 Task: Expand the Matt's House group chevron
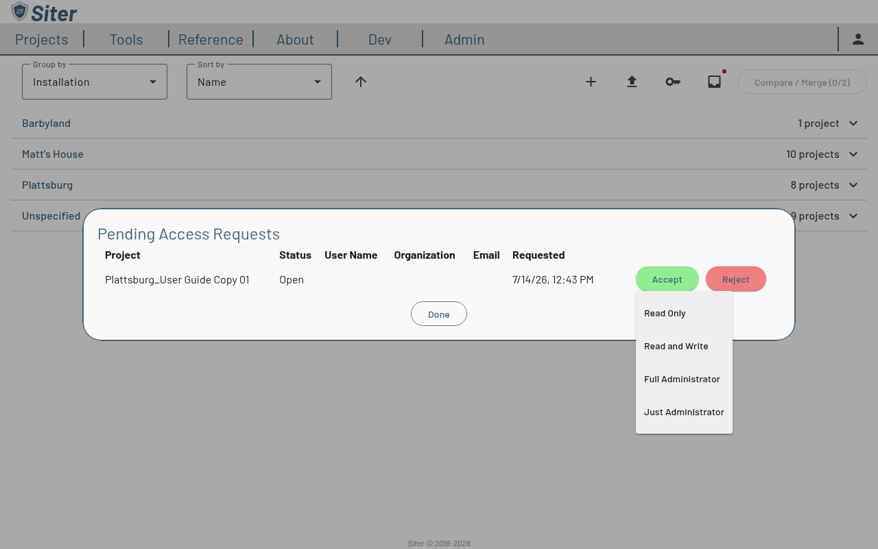[853, 154]
